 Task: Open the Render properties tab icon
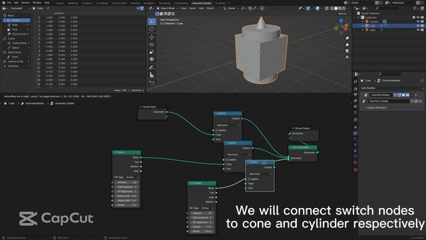[355, 89]
